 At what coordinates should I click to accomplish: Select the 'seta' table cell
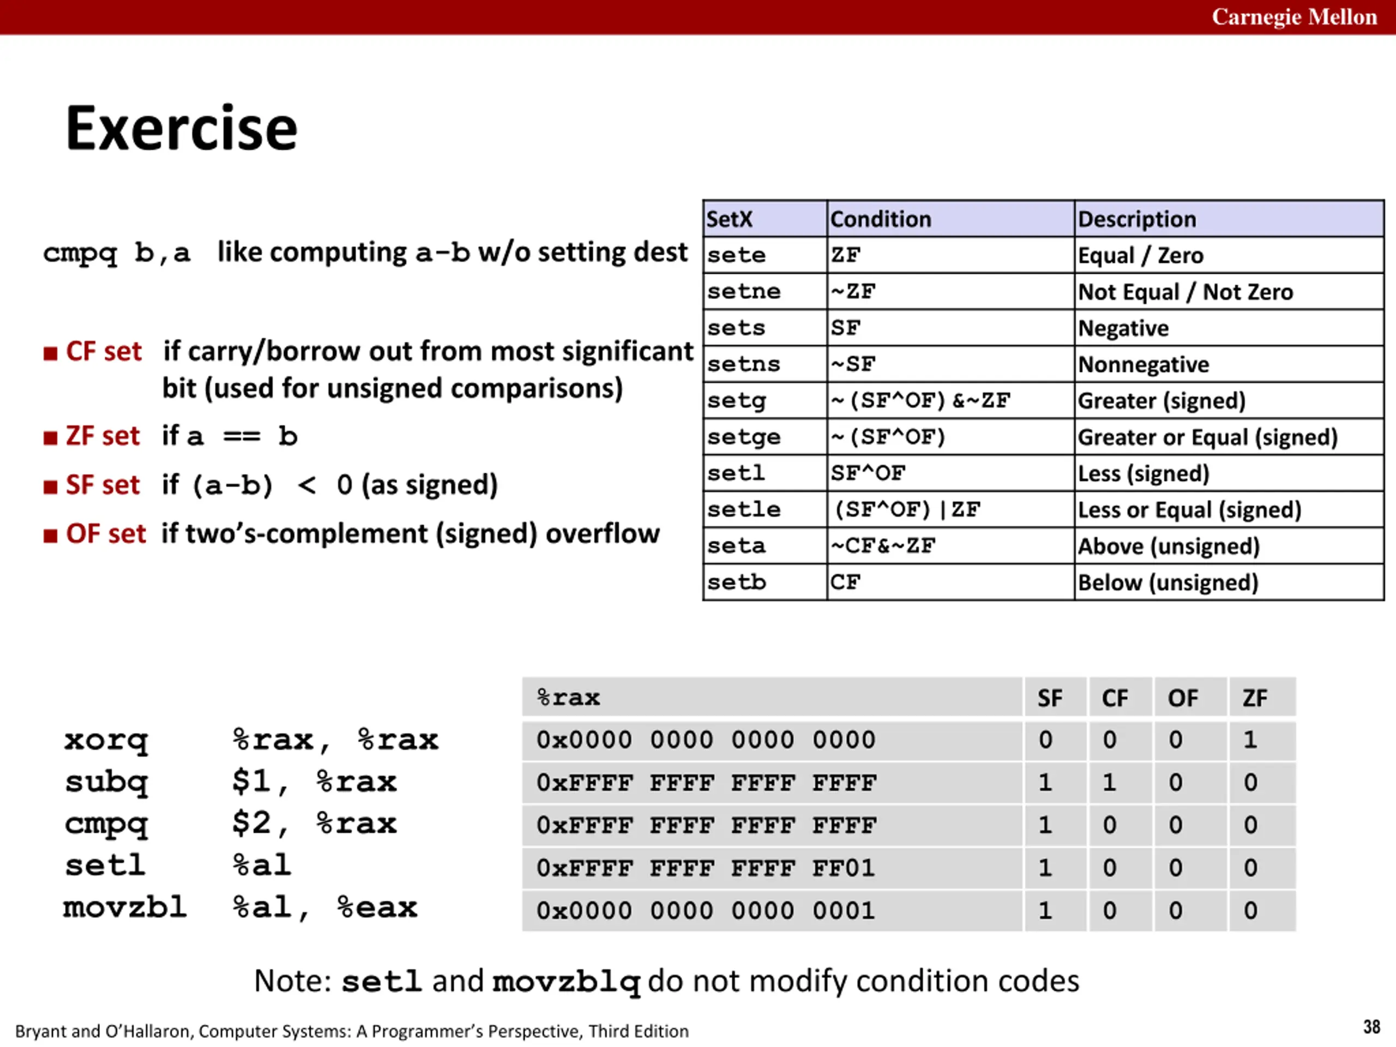[765, 546]
